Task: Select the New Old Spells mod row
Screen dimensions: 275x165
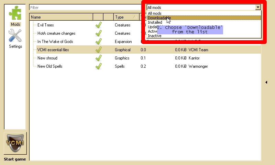Action: [50, 66]
